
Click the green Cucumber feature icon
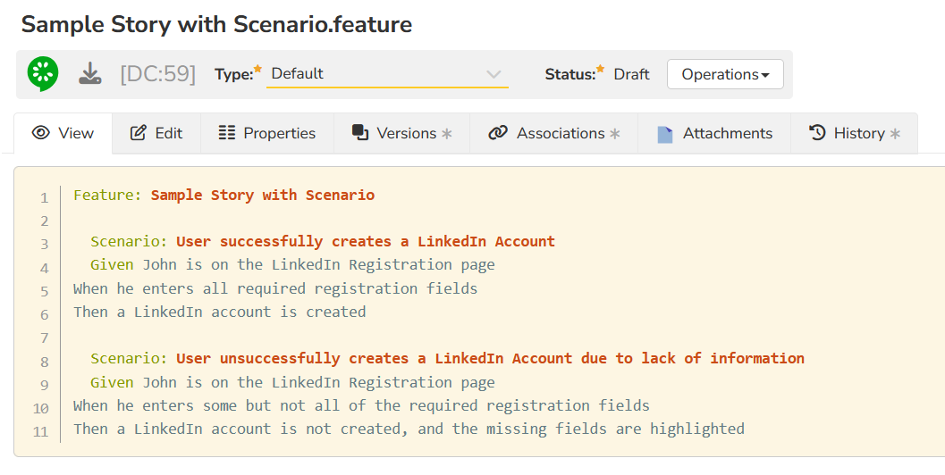42,74
